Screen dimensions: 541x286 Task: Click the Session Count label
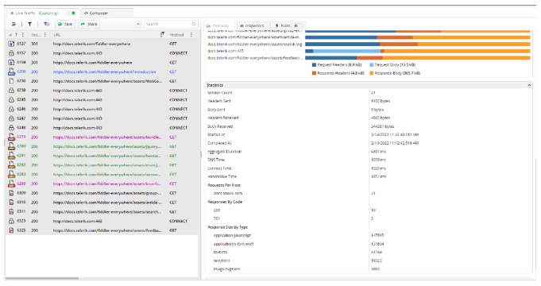tap(220, 93)
